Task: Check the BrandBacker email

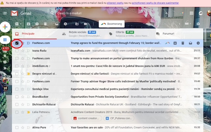Action: click(17, 97)
